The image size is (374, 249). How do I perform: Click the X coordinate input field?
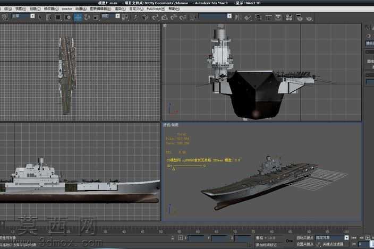coord(196,238)
